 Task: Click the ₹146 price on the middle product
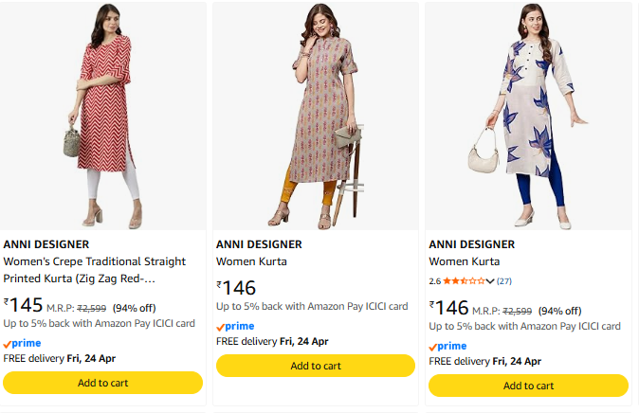point(236,288)
